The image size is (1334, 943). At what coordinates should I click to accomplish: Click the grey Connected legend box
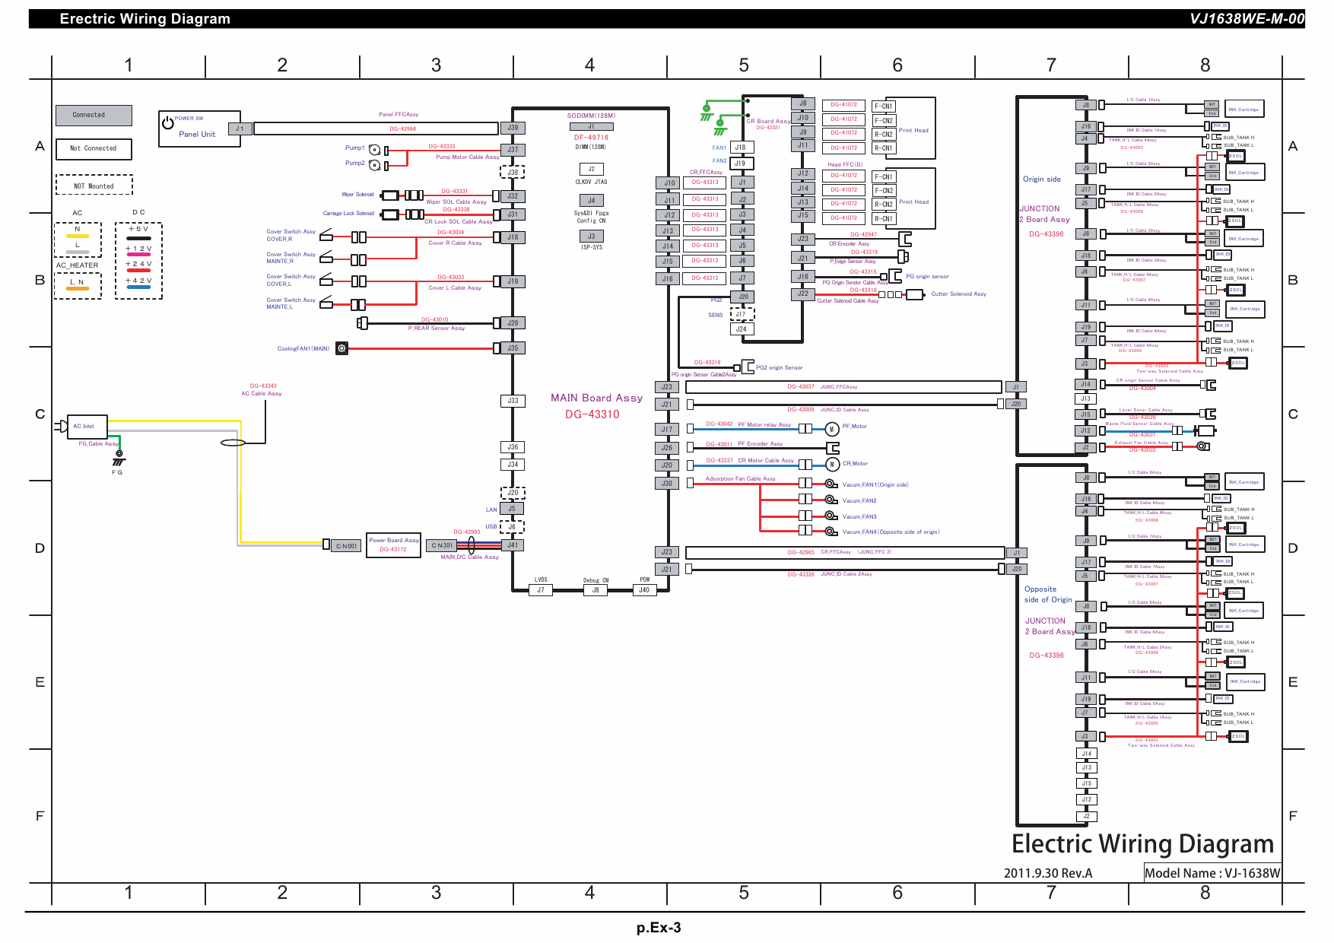click(94, 116)
